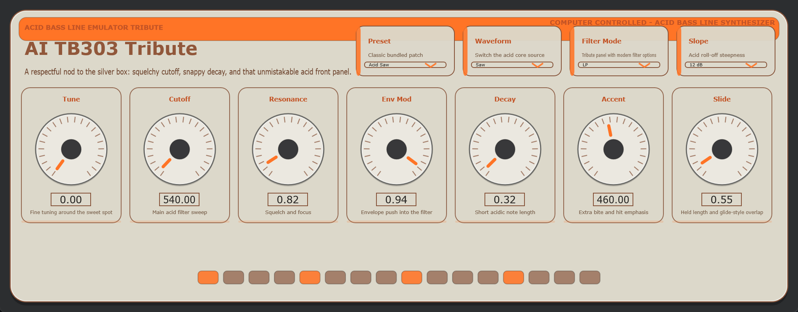Image resolution: width=798 pixels, height=312 pixels.
Task: Toggle sequencer step 7
Action: coord(361,277)
